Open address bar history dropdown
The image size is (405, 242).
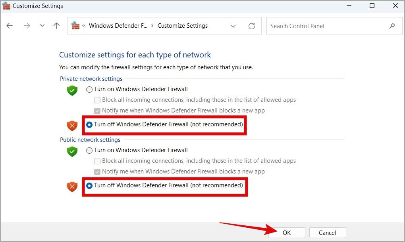tap(233, 26)
